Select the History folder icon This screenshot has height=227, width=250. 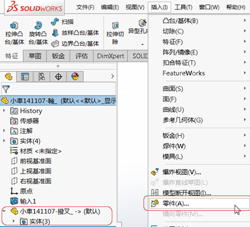pos(14,111)
